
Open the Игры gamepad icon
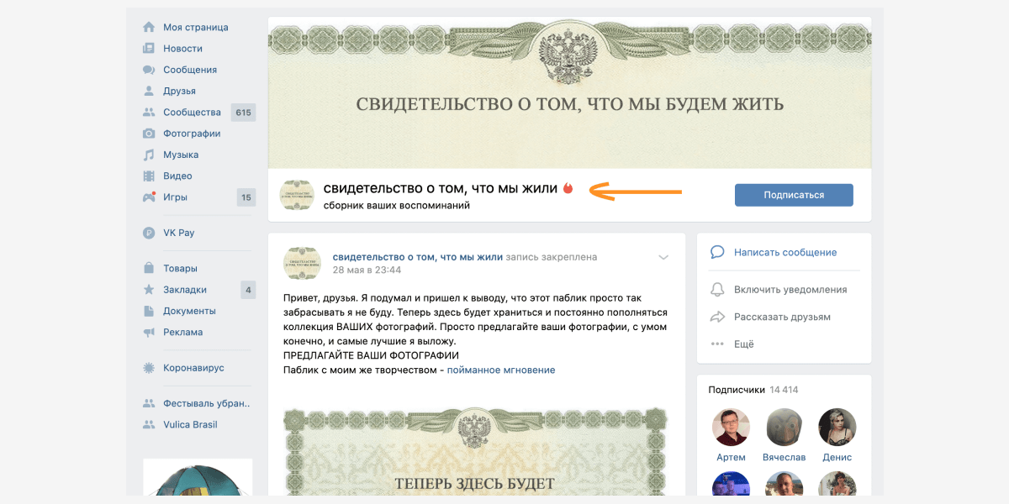tap(149, 197)
